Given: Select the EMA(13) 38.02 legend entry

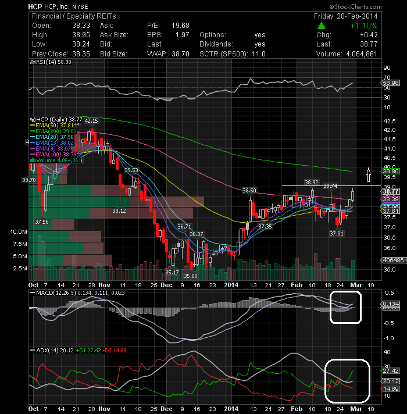Looking at the screenshot, I should (x=52, y=143).
